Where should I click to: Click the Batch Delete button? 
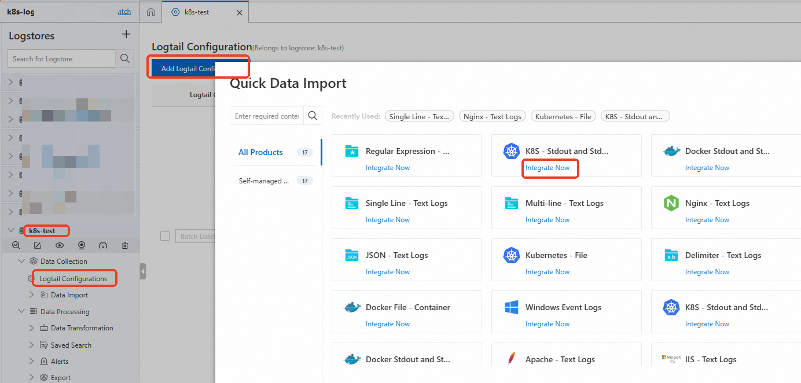(x=194, y=236)
